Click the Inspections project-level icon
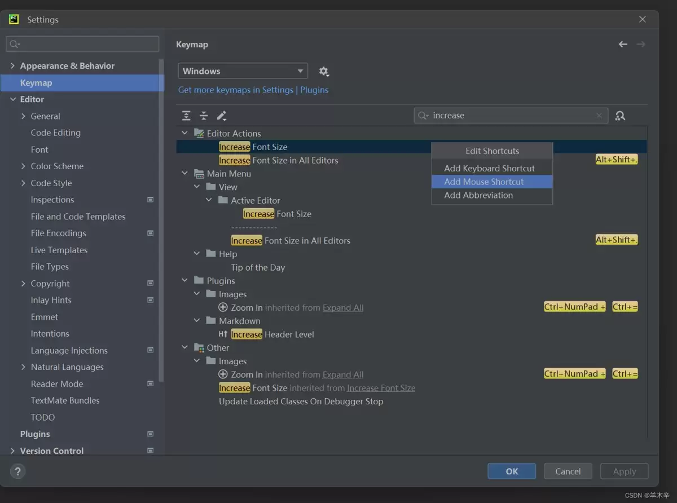Screen dimensions: 677x503 coord(150,200)
